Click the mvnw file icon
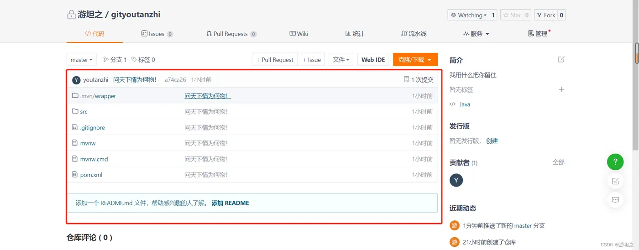Image resolution: width=639 pixels, height=250 pixels. coord(75,143)
